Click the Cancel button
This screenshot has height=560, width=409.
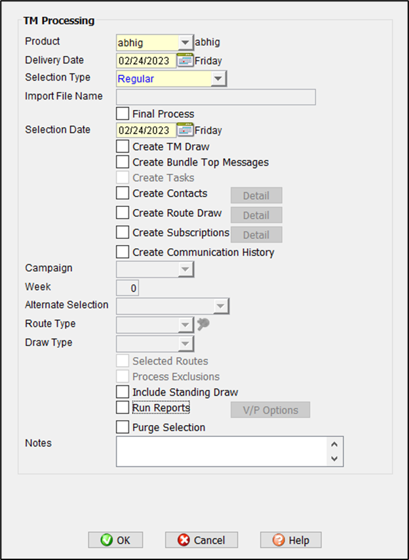tap(201, 540)
